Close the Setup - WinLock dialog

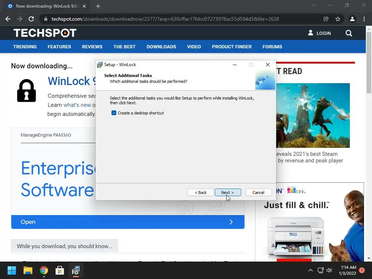tap(268, 65)
